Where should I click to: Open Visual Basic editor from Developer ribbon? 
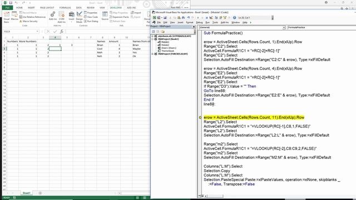coord(6,17)
